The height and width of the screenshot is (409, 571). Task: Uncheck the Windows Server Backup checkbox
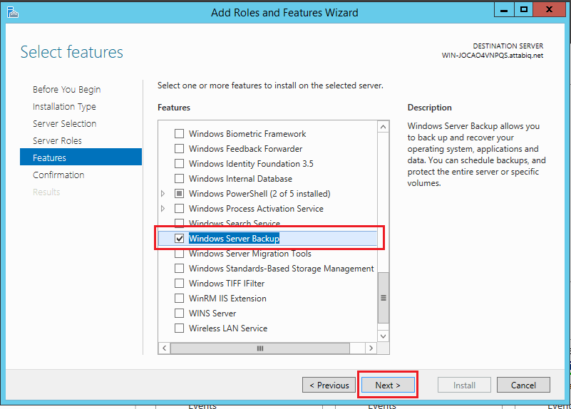tap(180, 239)
